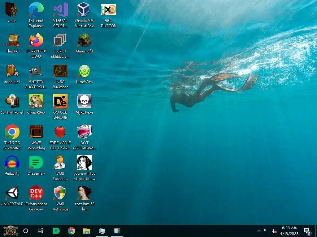
Task: Click the NSA Backdoor icon
Action: [60, 77]
